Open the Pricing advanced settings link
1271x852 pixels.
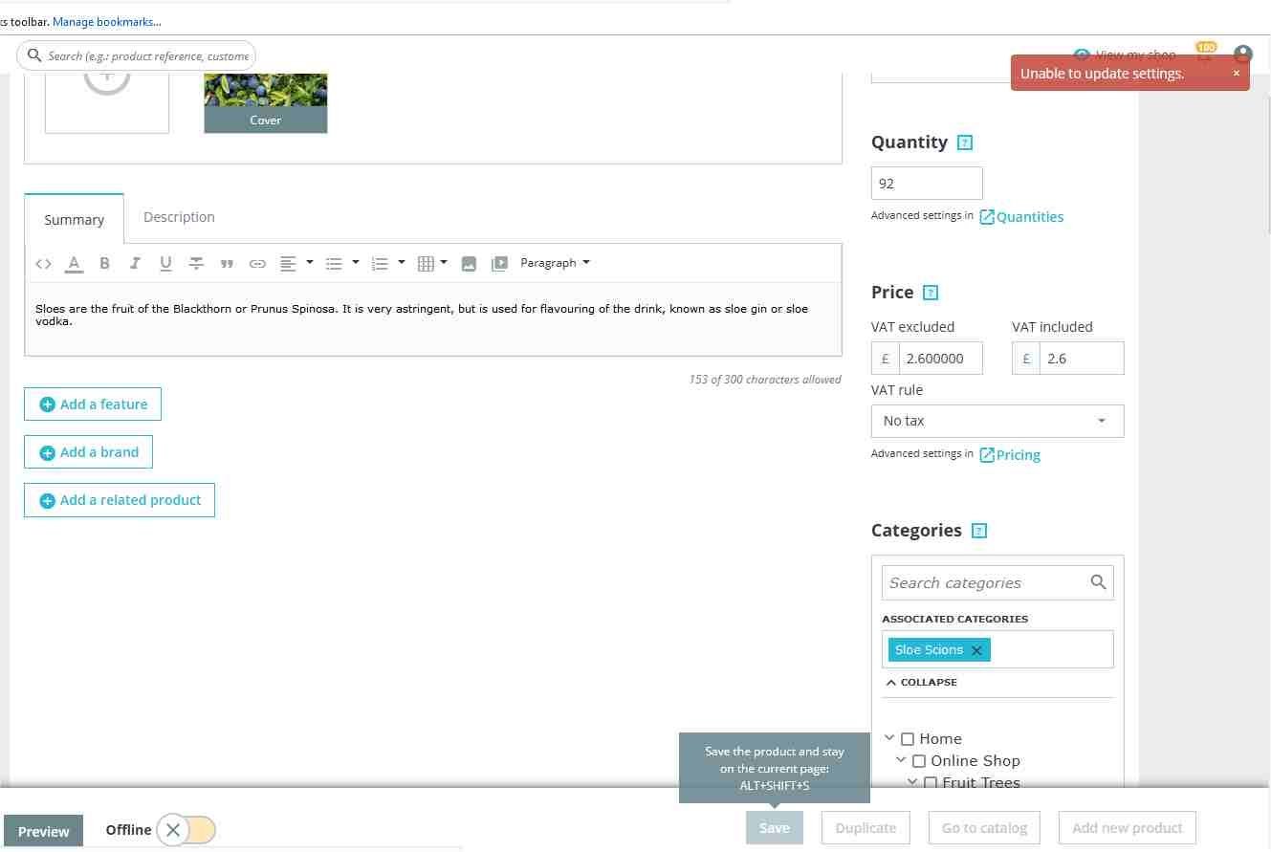(1010, 455)
